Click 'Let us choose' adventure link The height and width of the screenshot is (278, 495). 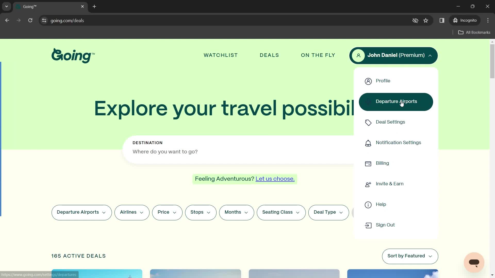276,179
